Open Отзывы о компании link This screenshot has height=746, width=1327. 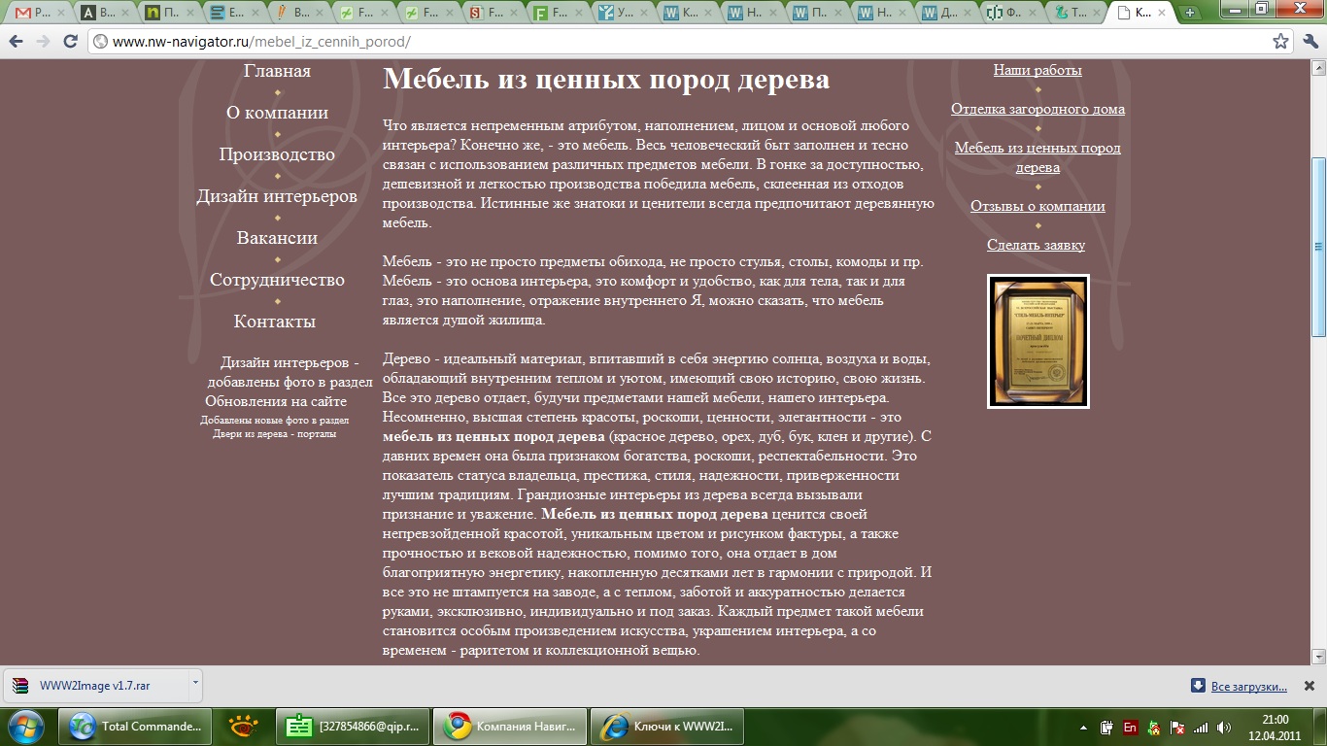pos(1038,206)
